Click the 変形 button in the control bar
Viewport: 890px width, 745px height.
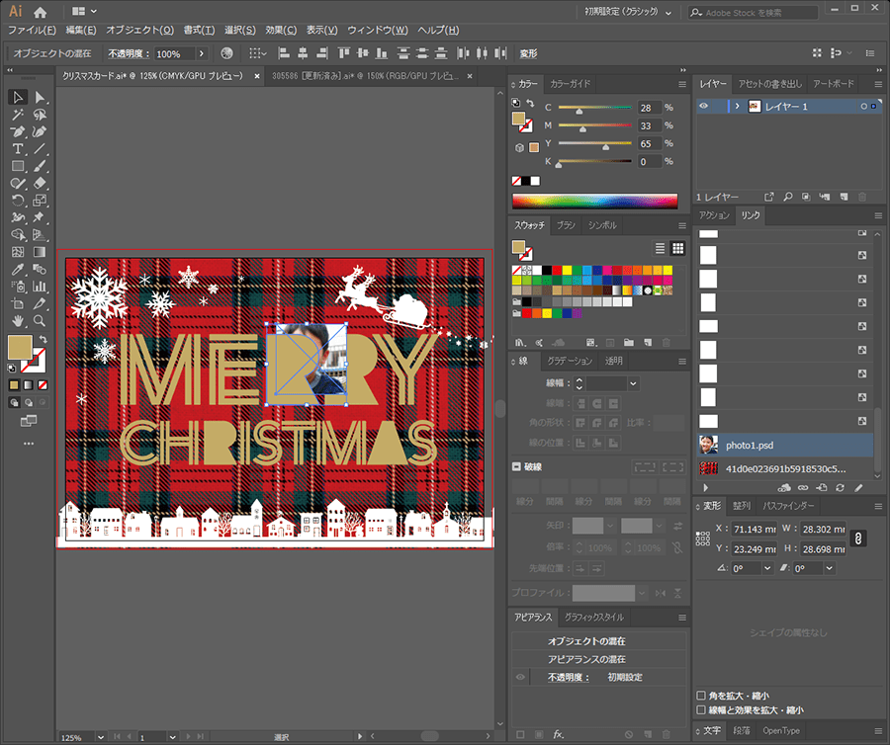click(529, 53)
